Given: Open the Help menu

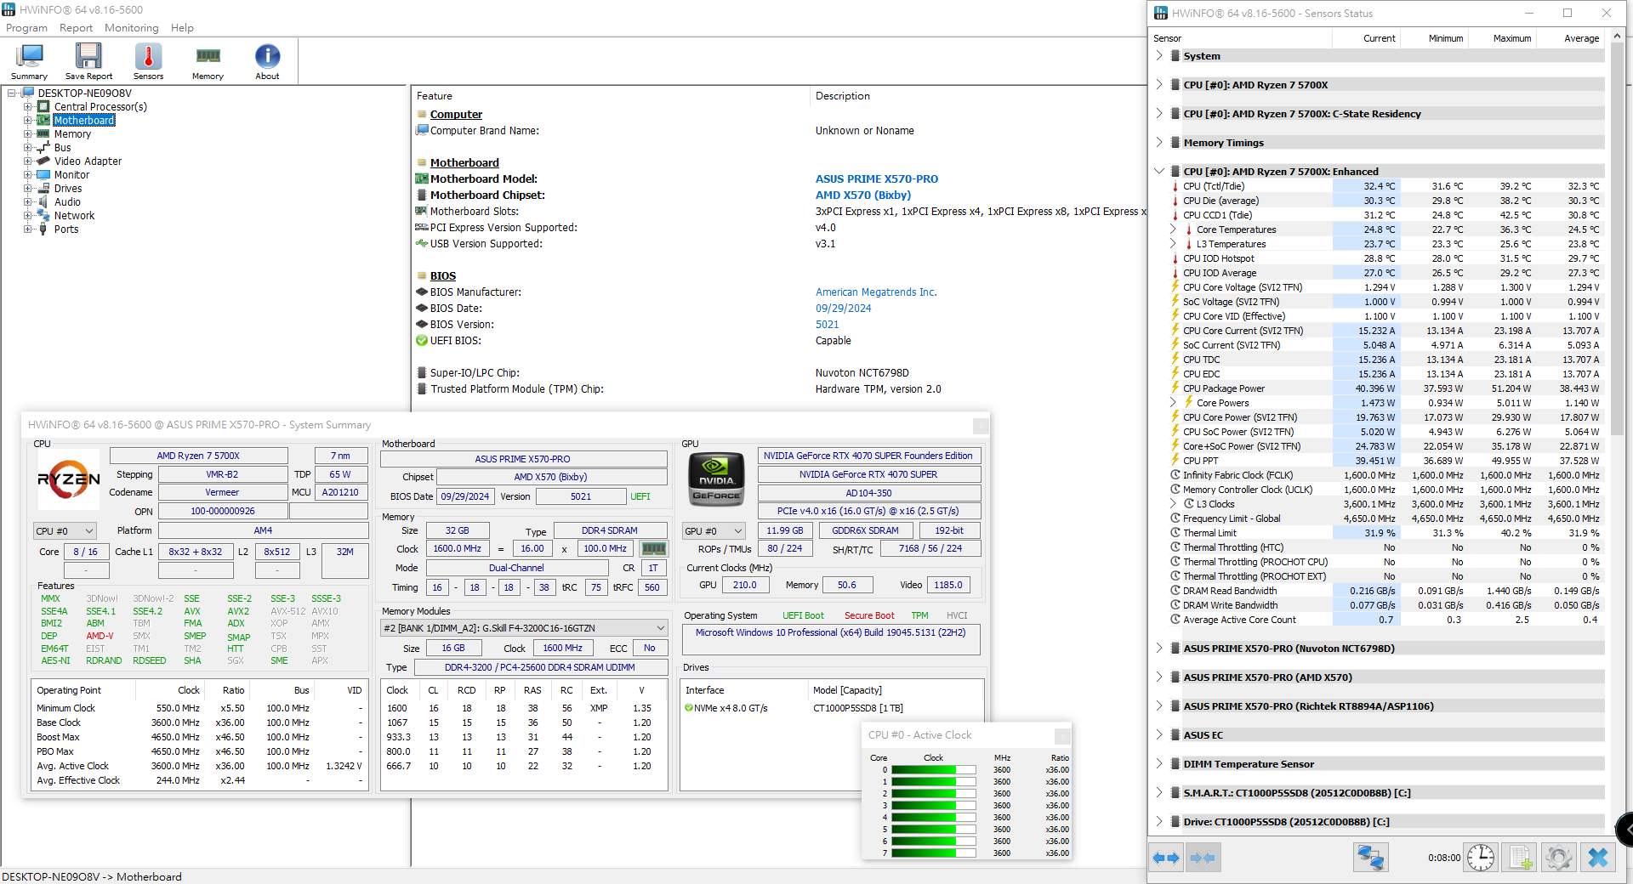Looking at the screenshot, I should (x=182, y=28).
